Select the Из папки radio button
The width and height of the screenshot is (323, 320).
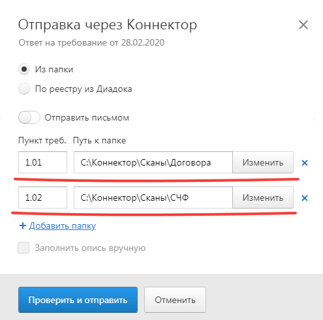24,69
